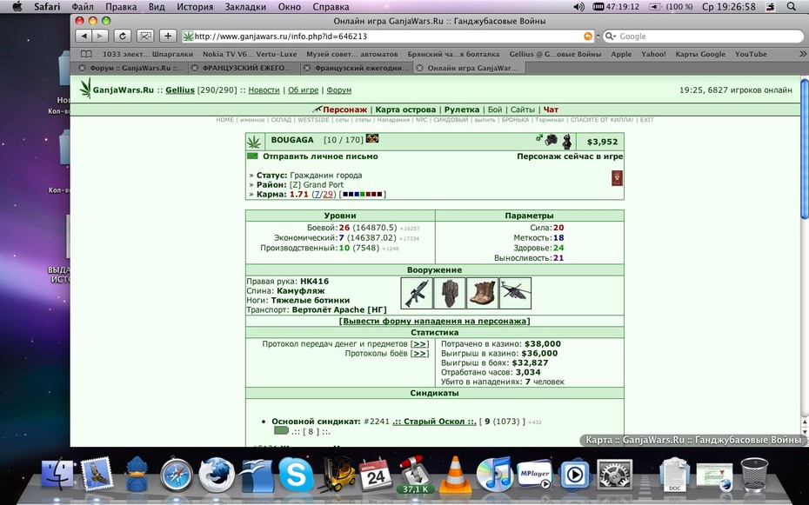
Task: Open the Закладки menu
Action: (245, 7)
